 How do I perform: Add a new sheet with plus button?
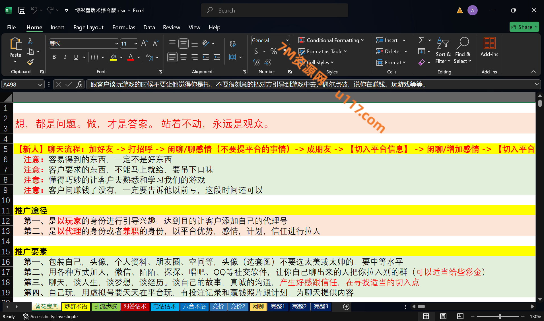tap(346, 306)
